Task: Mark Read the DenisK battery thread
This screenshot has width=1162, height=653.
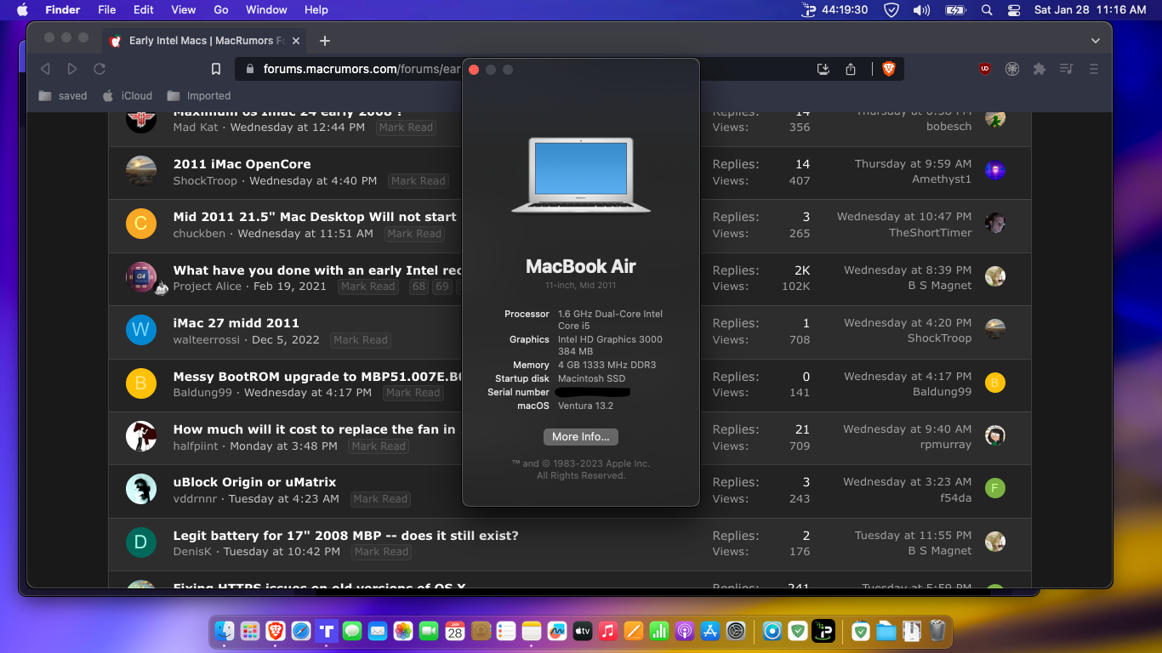Action: pyautogui.click(x=382, y=552)
